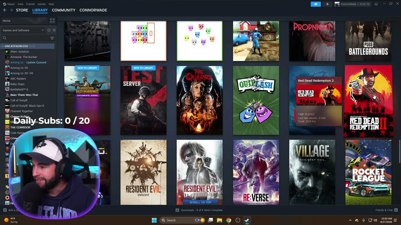401x225 pixels.
Task: Select Among Us - Update Queued
Action: pyautogui.click(x=28, y=62)
